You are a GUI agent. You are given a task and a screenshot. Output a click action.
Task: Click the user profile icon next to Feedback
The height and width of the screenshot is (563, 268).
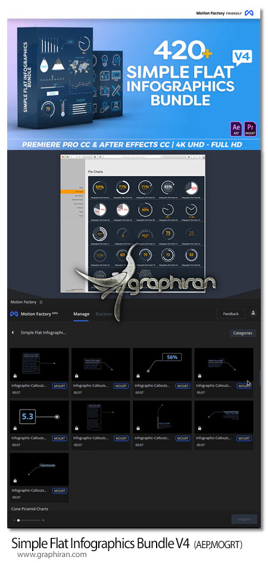(253, 313)
